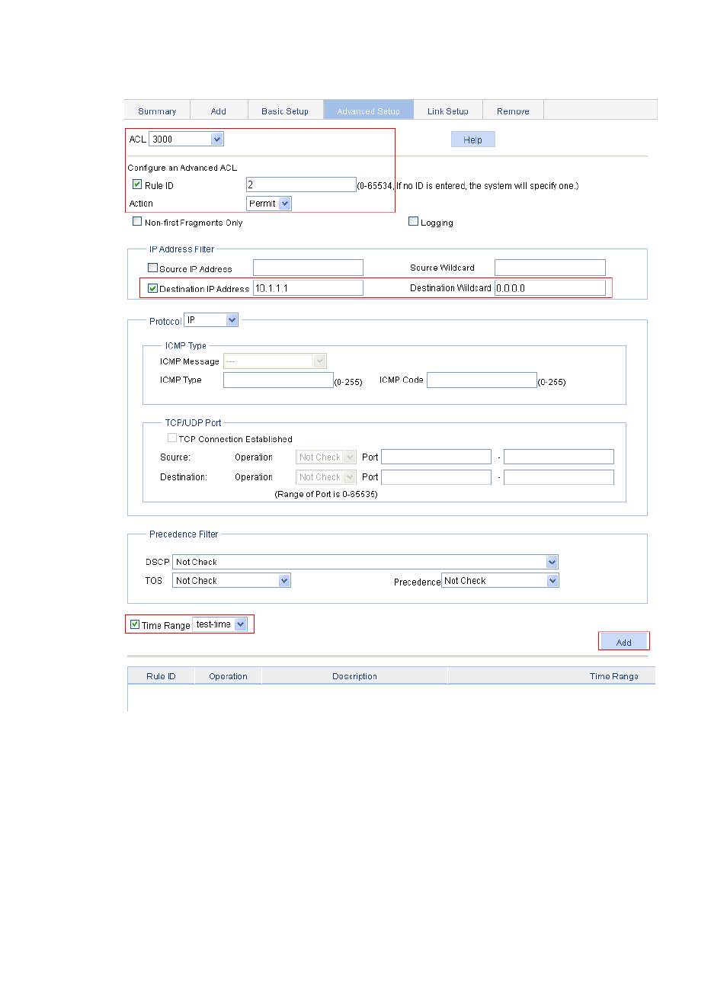Image resolution: width=727 pixels, height=988 pixels.
Task: Toggle TCP Connection Established checkbox
Action: 172,438
